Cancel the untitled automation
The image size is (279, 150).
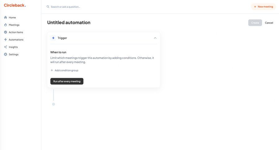pos(269,23)
